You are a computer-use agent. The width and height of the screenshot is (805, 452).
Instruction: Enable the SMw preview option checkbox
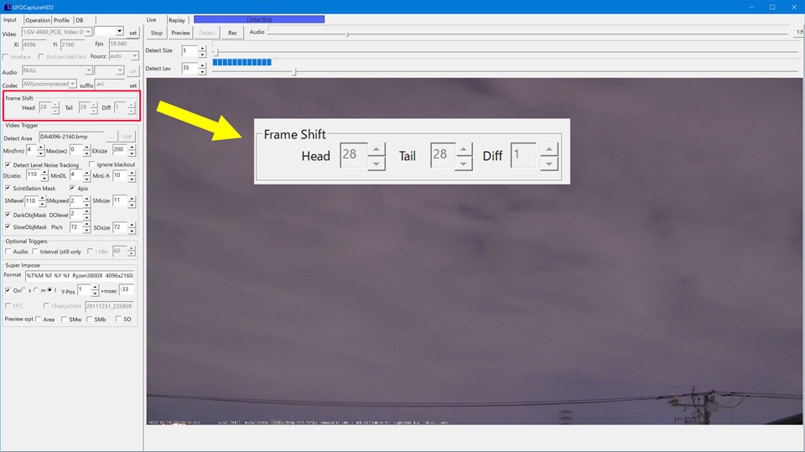pos(65,320)
